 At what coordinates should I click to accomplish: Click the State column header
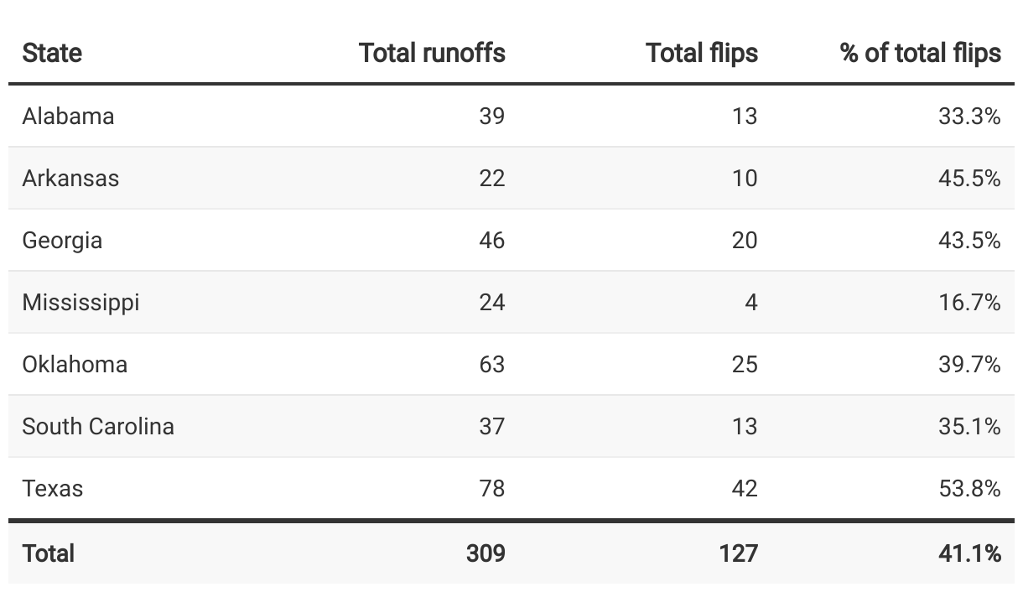coord(52,53)
